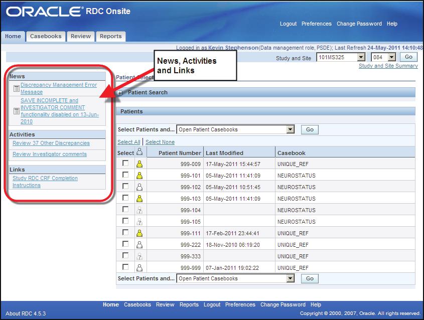Viewport: 424px width, 320px height.
Task: Open Review 37 Other Discrepancies activity
Action: (51, 143)
